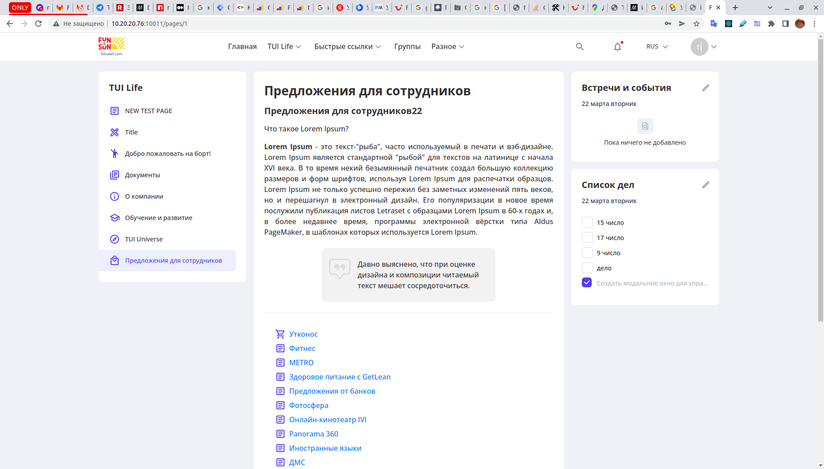The image size is (824, 469).
Task: Open the Panorama 360 link
Action: click(x=313, y=434)
